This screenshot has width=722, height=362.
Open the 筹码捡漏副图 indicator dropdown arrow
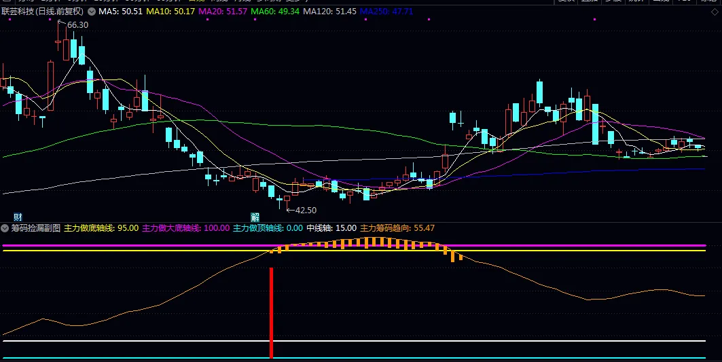coord(5,228)
